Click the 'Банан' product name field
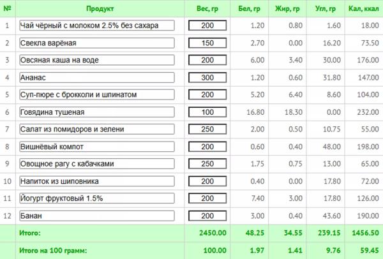 (96, 215)
